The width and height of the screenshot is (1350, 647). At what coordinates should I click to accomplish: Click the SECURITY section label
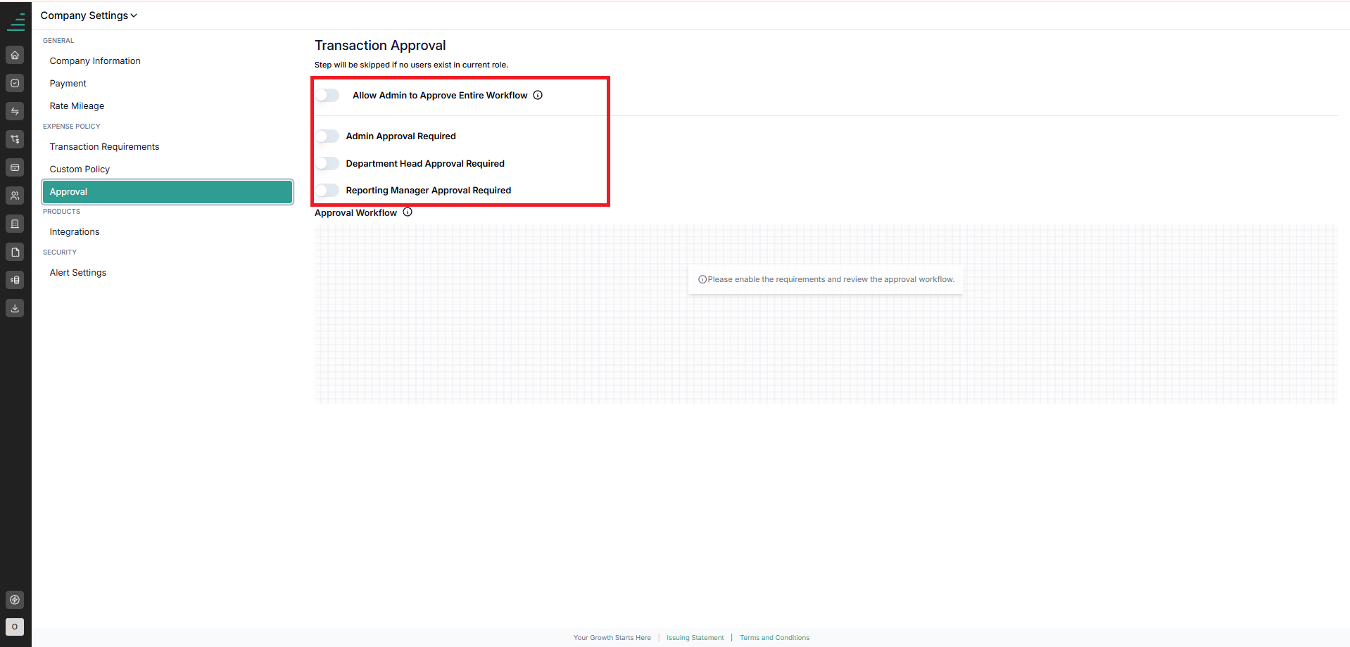pyautogui.click(x=60, y=252)
